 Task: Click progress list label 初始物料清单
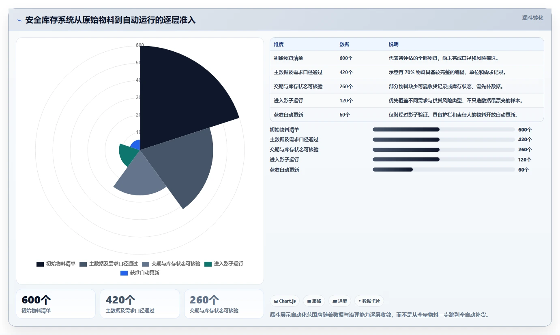click(284, 130)
